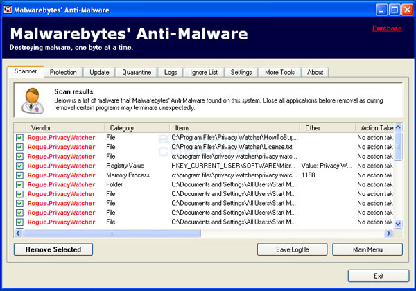Open the Ignore List tab
This screenshot has width=416, height=291.
[x=204, y=72]
